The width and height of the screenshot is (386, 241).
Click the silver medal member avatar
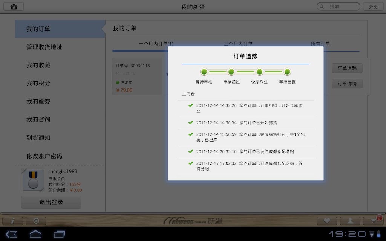(x=33, y=180)
